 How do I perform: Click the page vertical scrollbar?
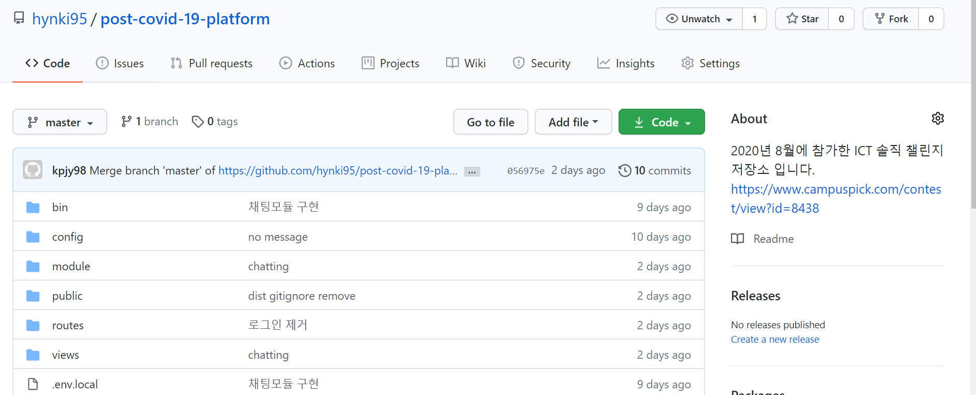[973, 104]
